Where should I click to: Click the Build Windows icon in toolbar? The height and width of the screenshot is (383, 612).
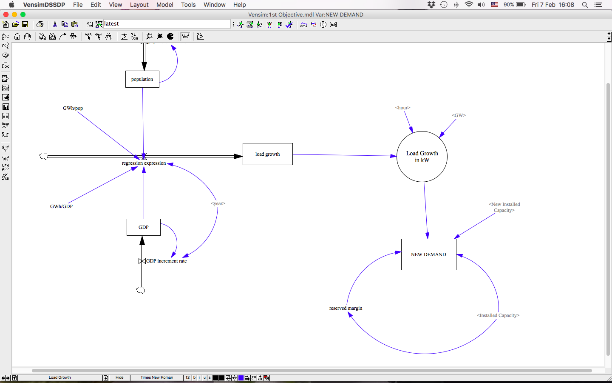304,25
